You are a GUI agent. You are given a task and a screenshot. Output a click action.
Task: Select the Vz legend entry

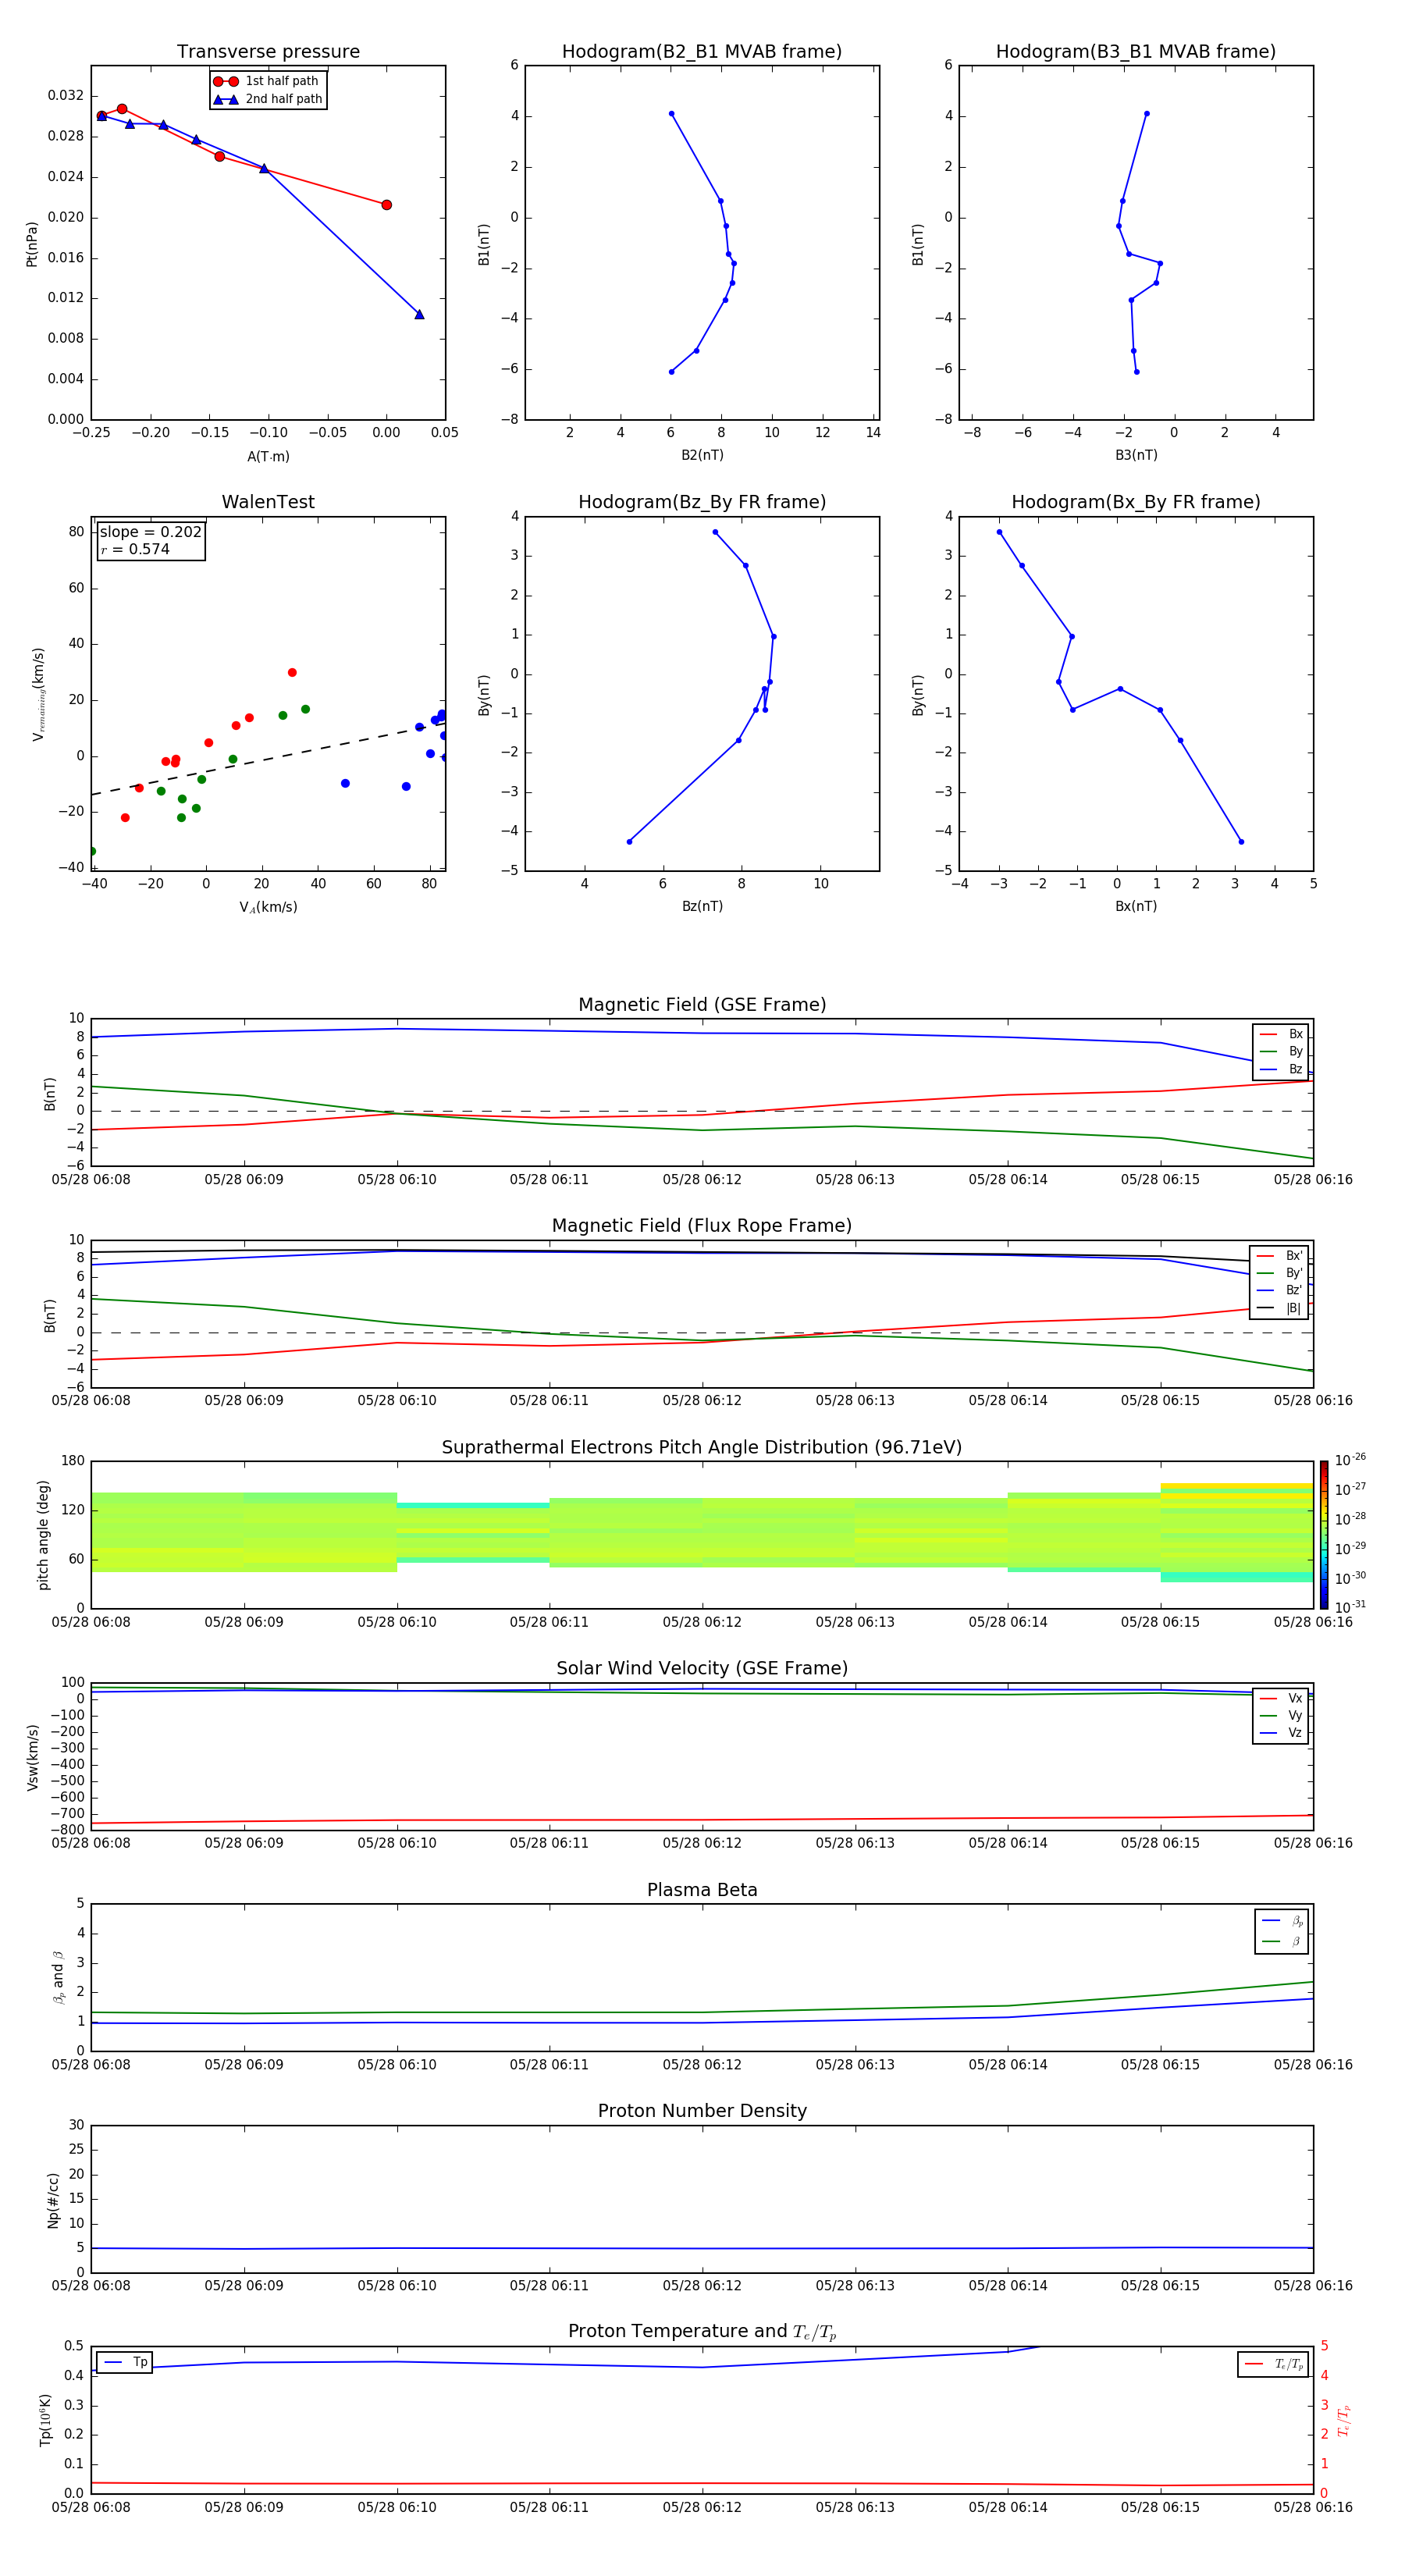tap(1281, 1733)
